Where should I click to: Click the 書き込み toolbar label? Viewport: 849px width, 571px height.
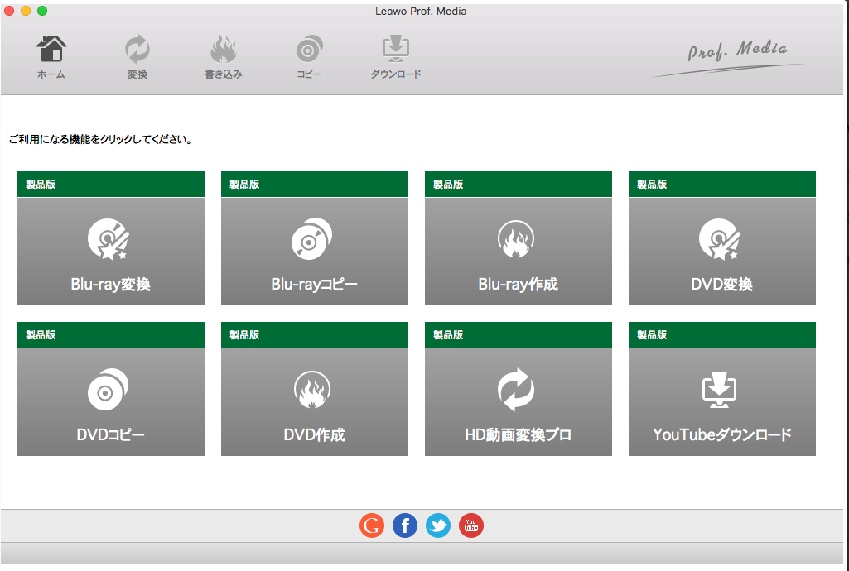(223, 74)
